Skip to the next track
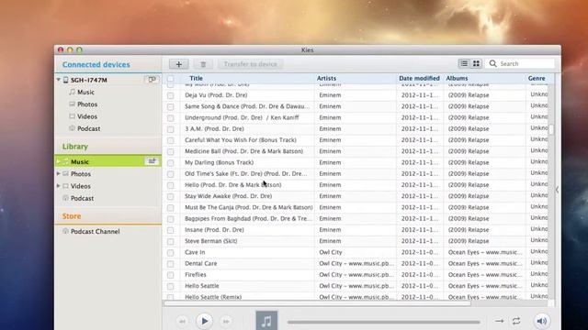588x330 pixels. (226, 321)
